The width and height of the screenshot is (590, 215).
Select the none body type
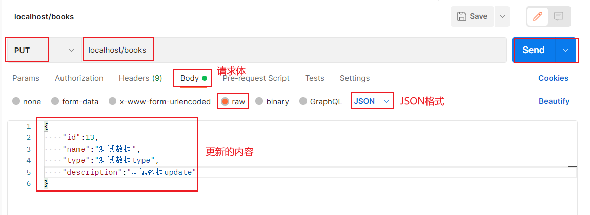click(x=27, y=101)
